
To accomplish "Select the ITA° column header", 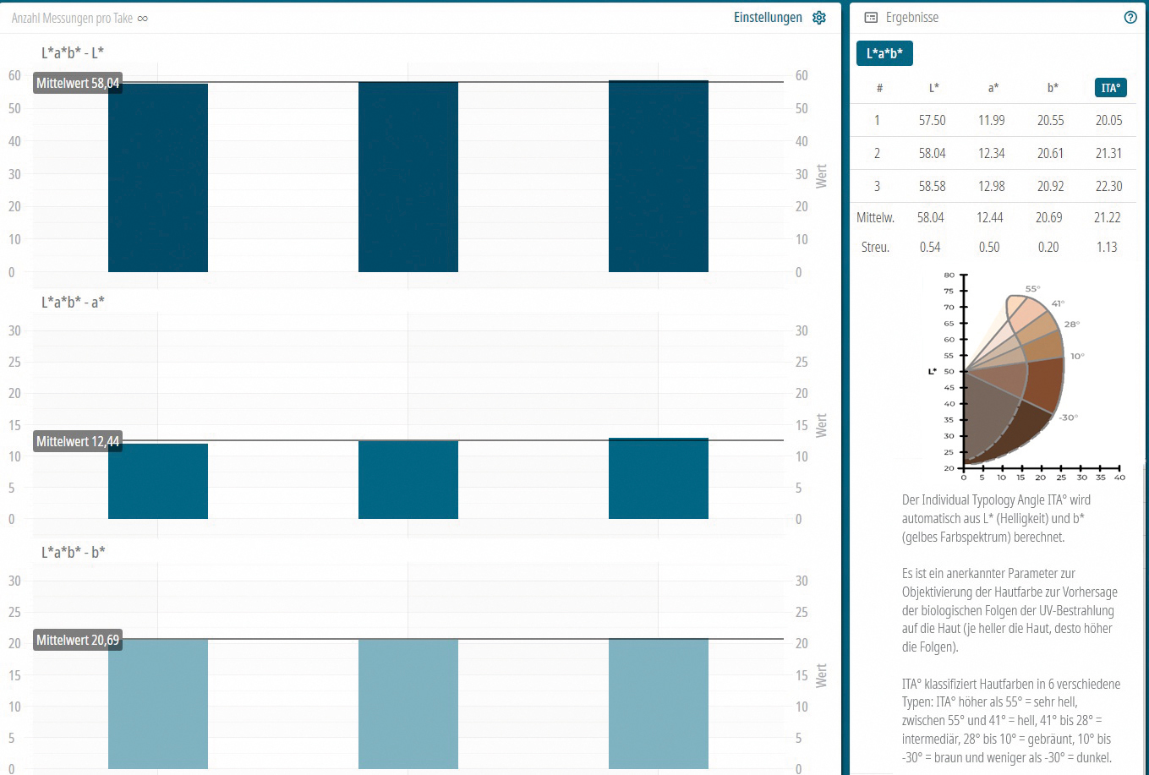I will (1110, 87).
